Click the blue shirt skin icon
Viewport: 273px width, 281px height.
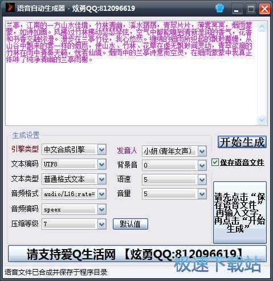pyautogui.click(x=219, y=9)
